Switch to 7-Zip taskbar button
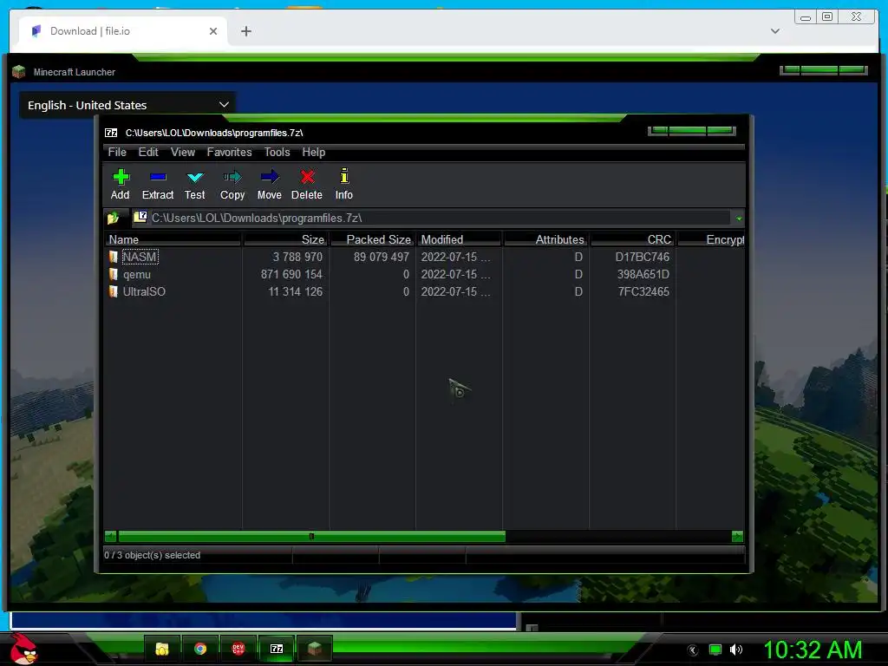The height and width of the screenshot is (666, 888). [277, 649]
